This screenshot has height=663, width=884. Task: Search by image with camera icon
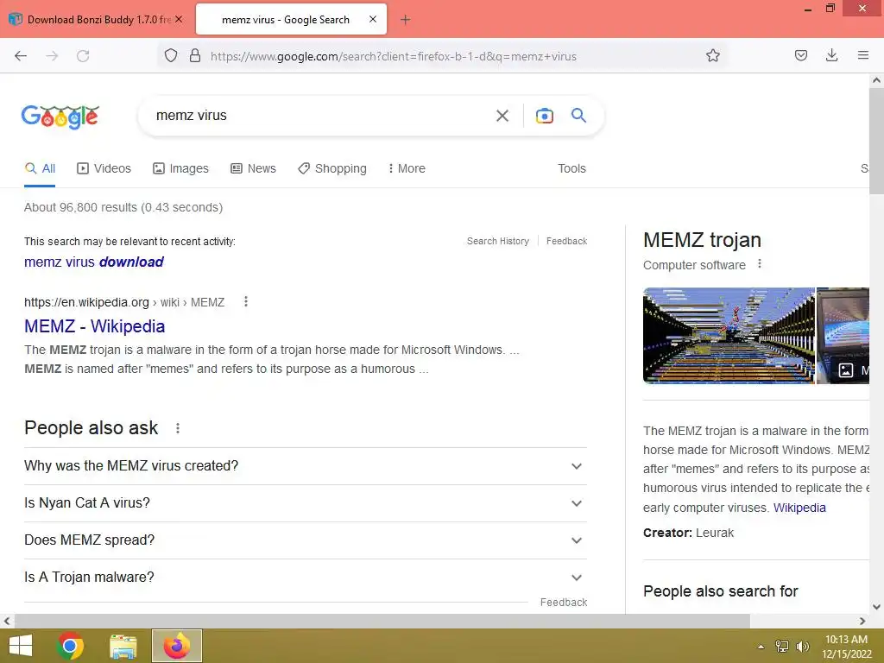[544, 116]
